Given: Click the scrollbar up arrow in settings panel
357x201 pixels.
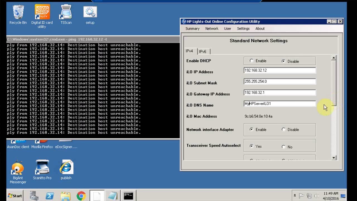Looking at the screenshot, I should coord(334,58).
